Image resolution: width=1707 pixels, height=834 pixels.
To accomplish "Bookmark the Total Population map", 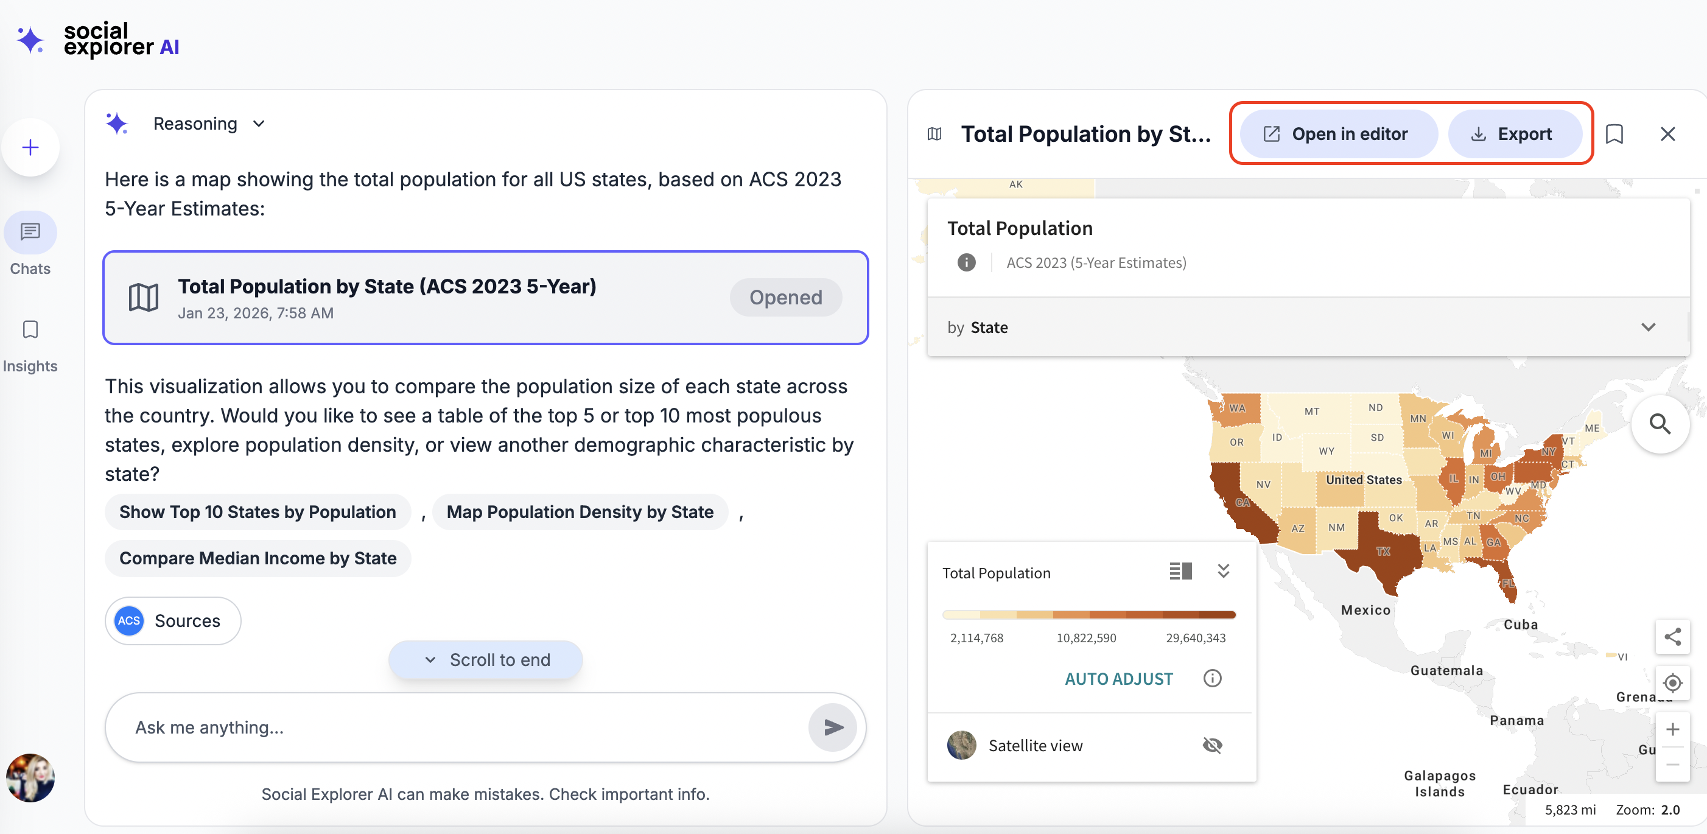I will (x=1614, y=135).
